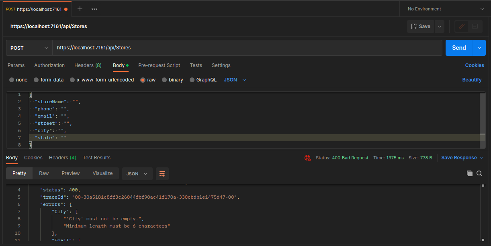
Task: Open the No Environment selector
Action: pos(445,9)
